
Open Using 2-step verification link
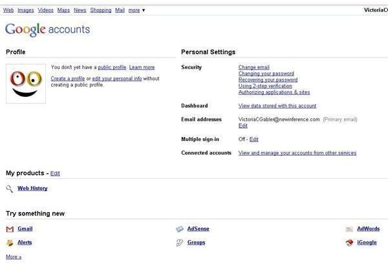[x=265, y=86]
